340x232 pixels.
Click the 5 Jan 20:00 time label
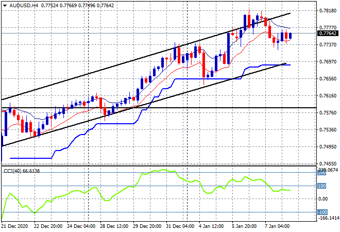pyautogui.click(x=244, y=226)
